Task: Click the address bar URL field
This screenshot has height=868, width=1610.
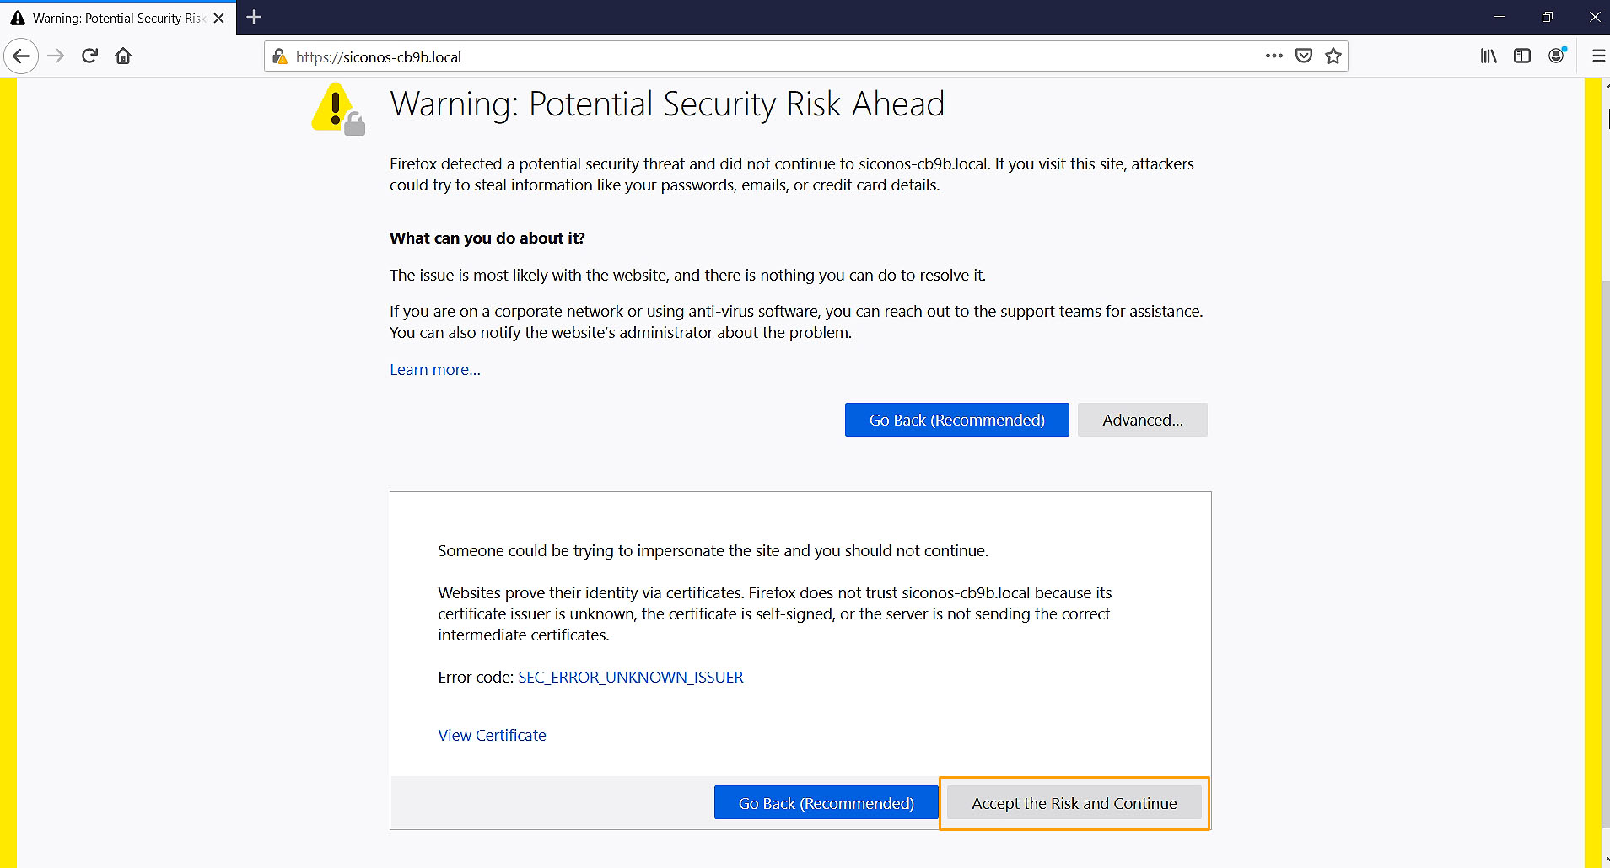Action: (759, 57)
